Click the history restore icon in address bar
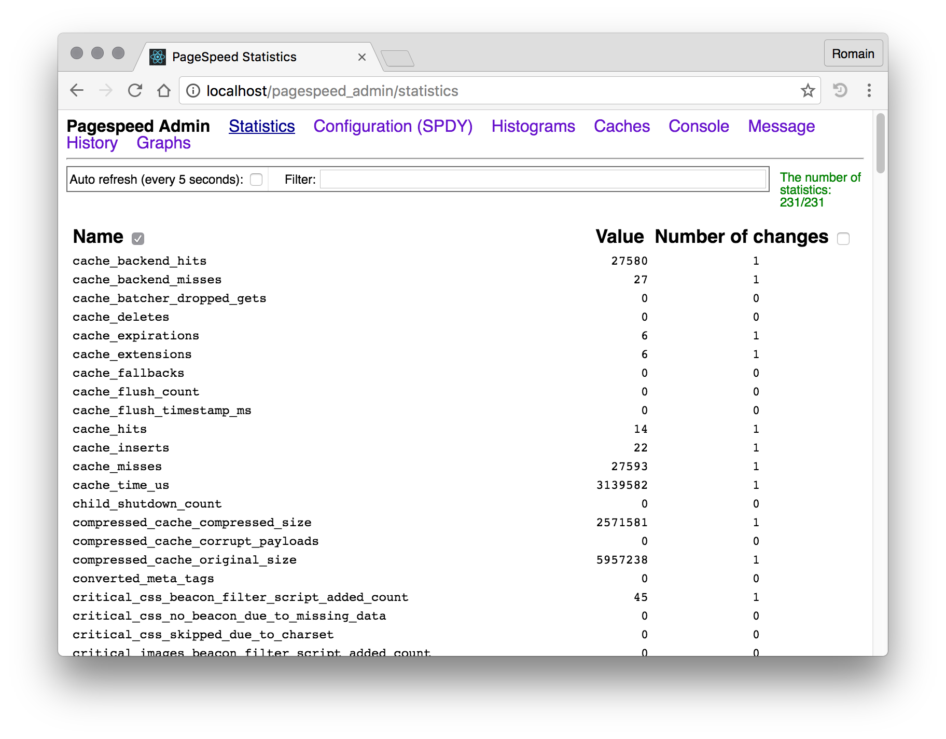The height and width of the screenshot is (739, 946). pyautogui.click(x=840, y=90)
